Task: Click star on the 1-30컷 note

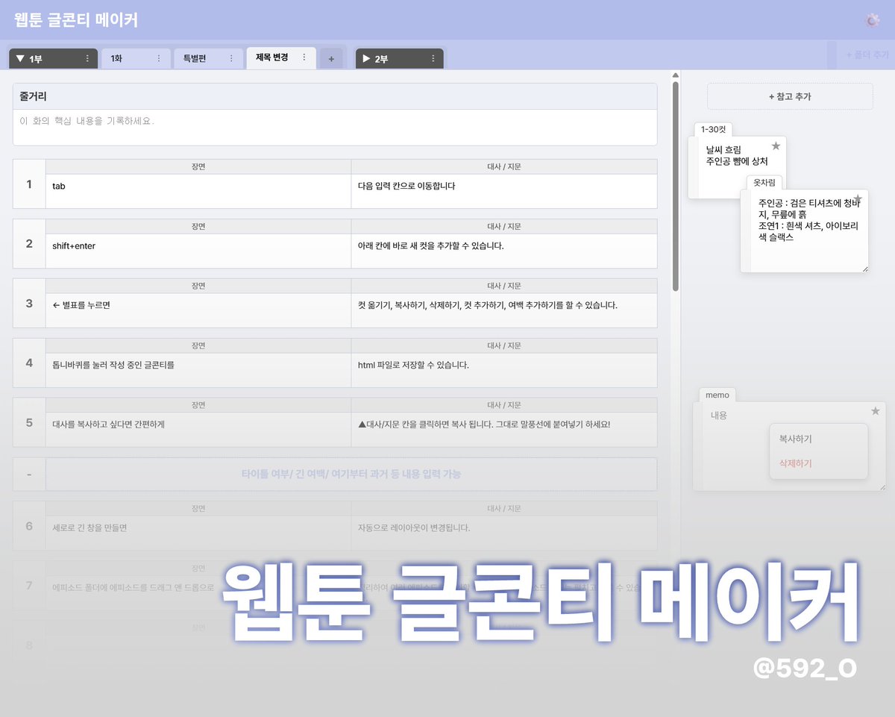Action: pyautogui.click(x=776, y=145)
